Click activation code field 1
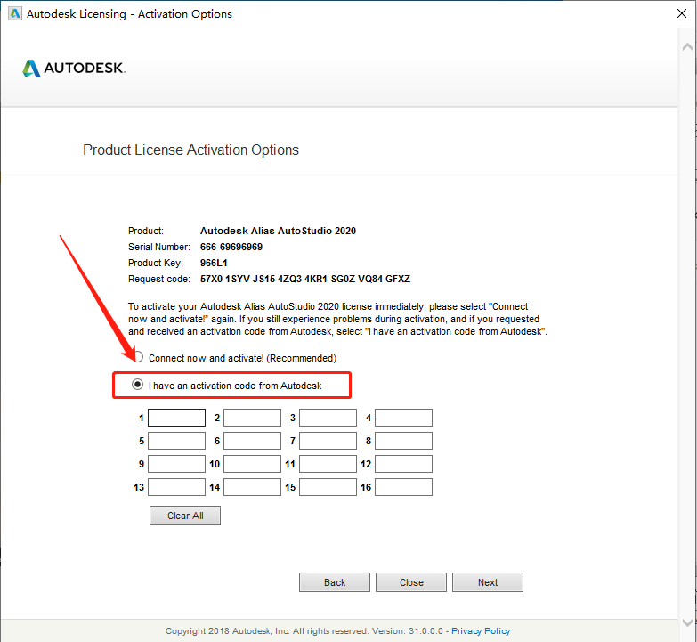The width and height of the screenshot is (697, 642). tap(176, 418)
